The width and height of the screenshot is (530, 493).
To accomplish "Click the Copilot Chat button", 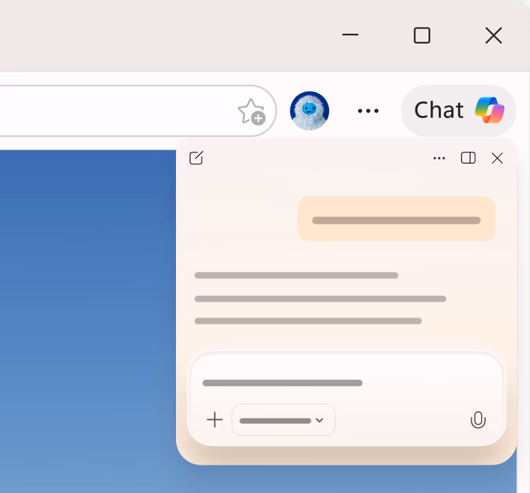I will coord(458,110).
